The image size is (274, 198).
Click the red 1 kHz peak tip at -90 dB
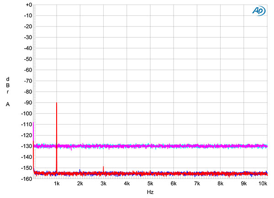tap(57, 103)
